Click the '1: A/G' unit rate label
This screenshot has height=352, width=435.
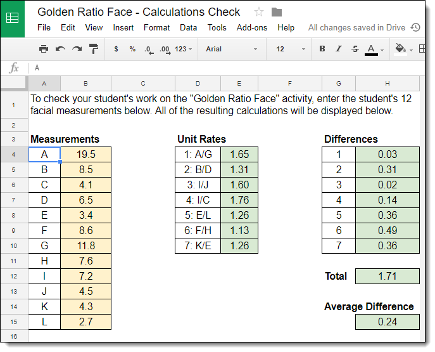(x=198, y=154)
